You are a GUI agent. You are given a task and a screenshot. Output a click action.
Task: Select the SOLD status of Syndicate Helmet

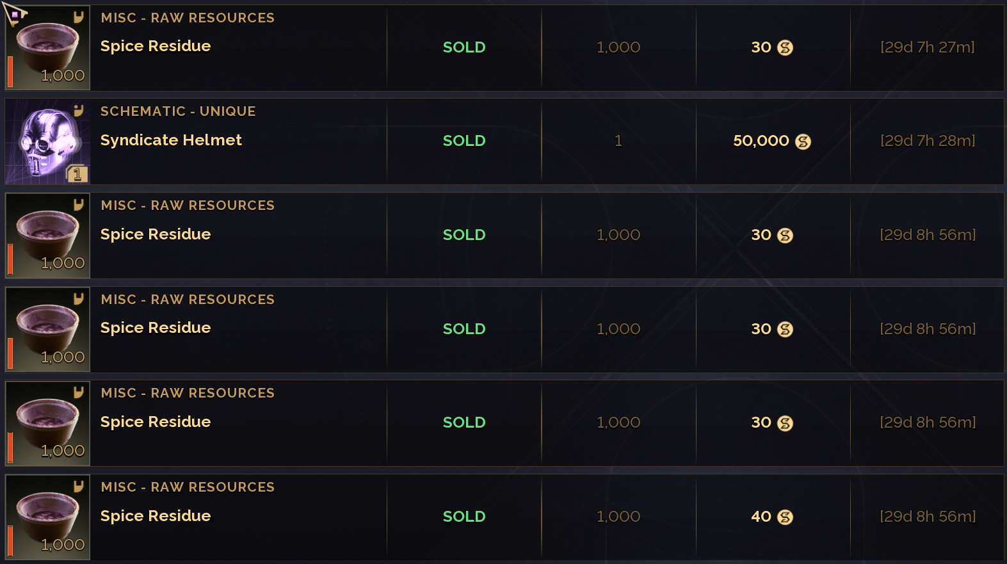pyautogui.click(x=464, y=141)
